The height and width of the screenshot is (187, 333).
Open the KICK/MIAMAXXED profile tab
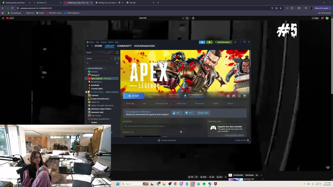144,46
